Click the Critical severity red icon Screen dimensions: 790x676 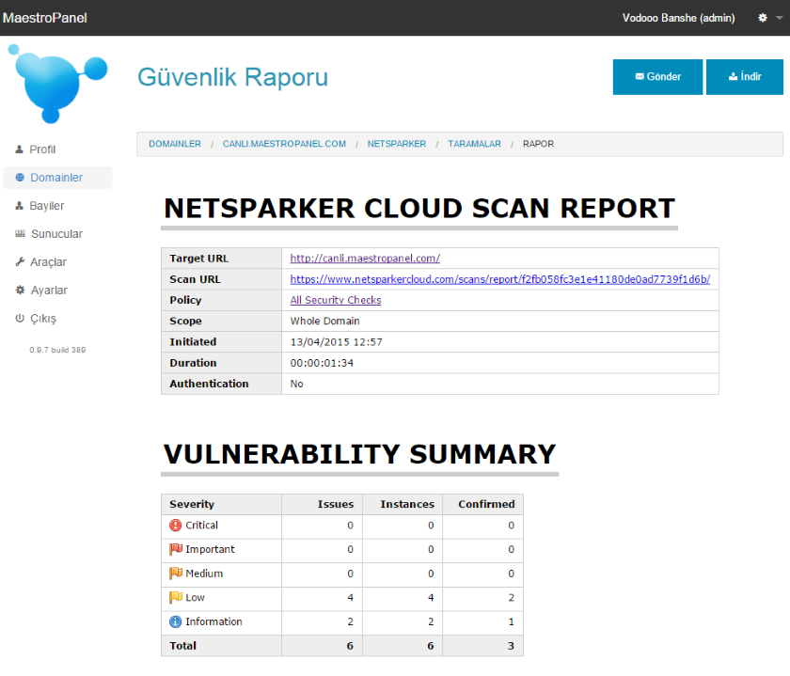click(x=175, y=526)
